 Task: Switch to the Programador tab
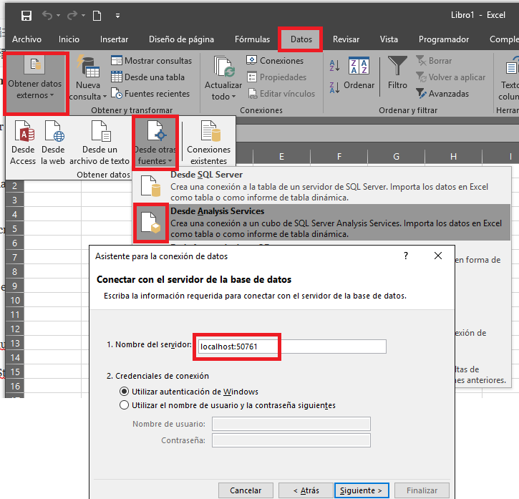[444, 39]
